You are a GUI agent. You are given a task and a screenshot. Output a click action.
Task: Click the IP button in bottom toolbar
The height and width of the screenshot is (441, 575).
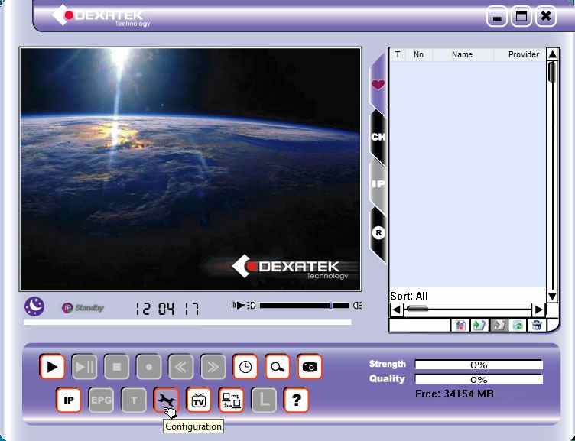point(69,400)
